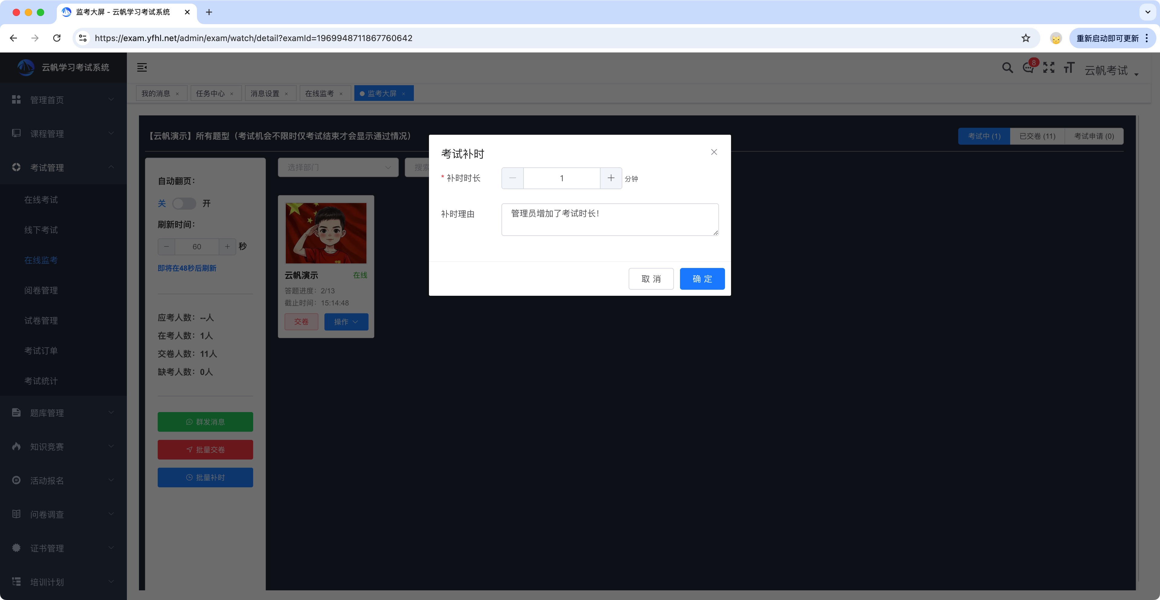Toggle the sidebar collapse hamburger icon
1160x600 pixels.
point(142,68)
